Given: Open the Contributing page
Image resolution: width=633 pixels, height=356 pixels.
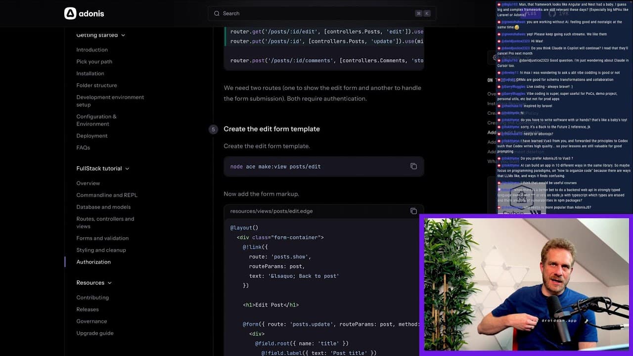Looking at the screenshot, I should pyautogui.click(x=92, y=298).
